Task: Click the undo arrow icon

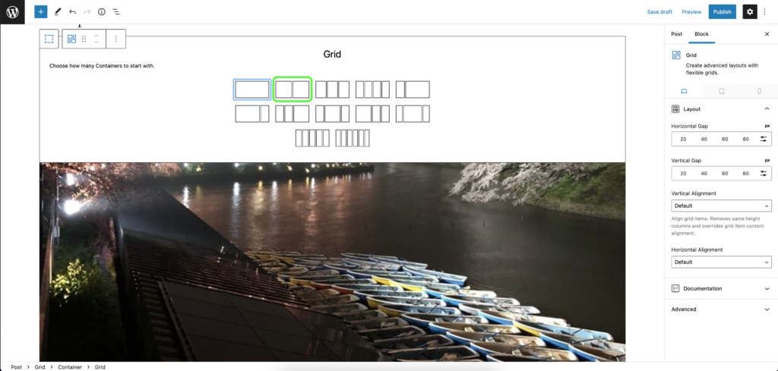Action: click(72, 12)
